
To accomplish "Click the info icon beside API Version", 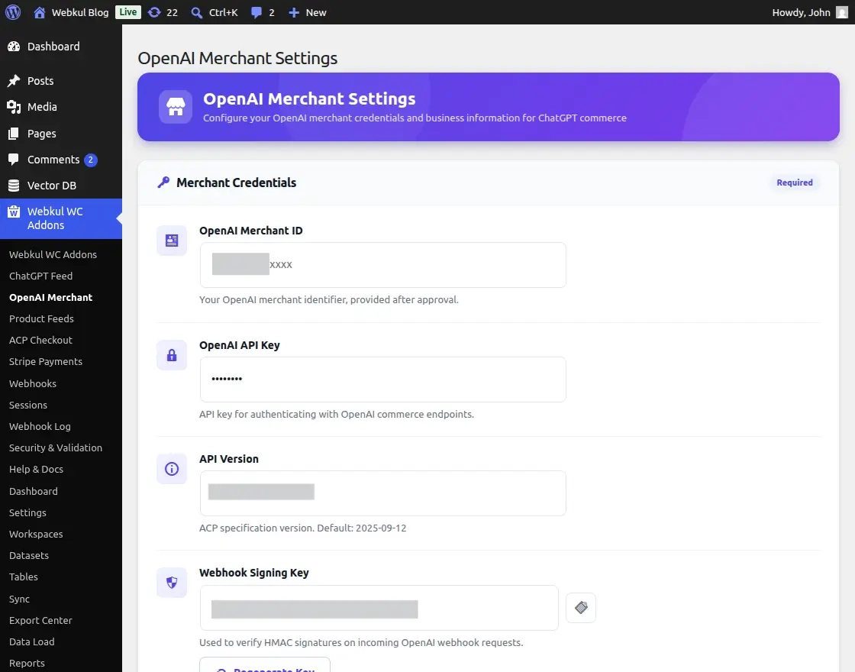I will [171, 468].
